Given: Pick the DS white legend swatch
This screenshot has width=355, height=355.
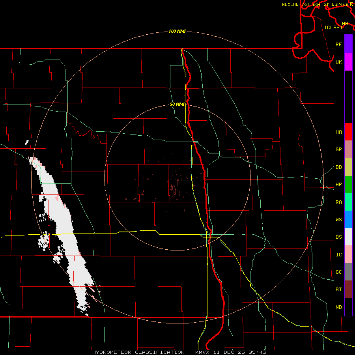Looking at the screenshot, I should click(348, 237).
